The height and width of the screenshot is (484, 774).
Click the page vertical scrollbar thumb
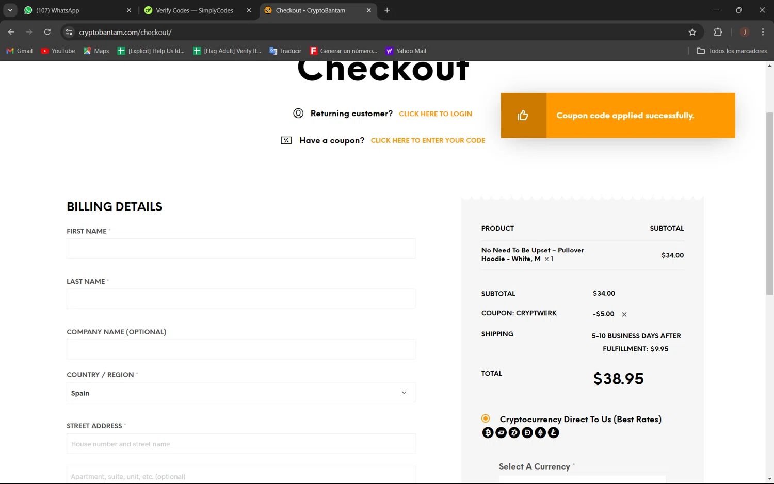(x=769, y=204)
